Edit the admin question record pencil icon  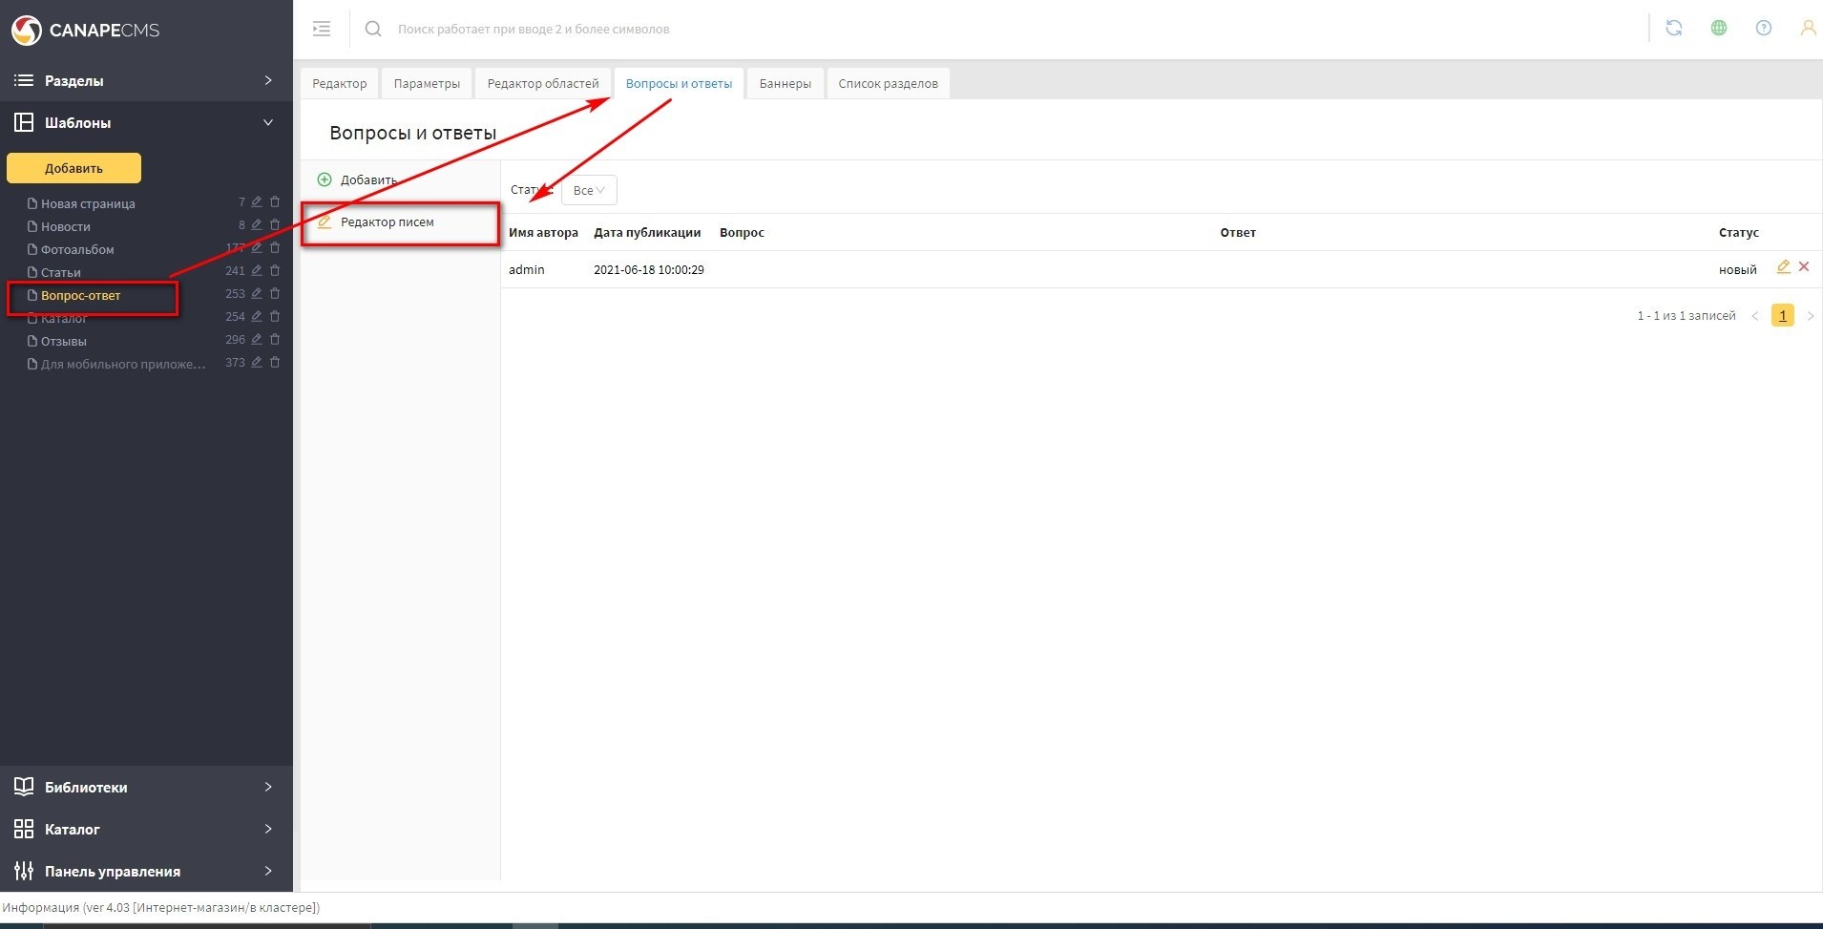1782,267
